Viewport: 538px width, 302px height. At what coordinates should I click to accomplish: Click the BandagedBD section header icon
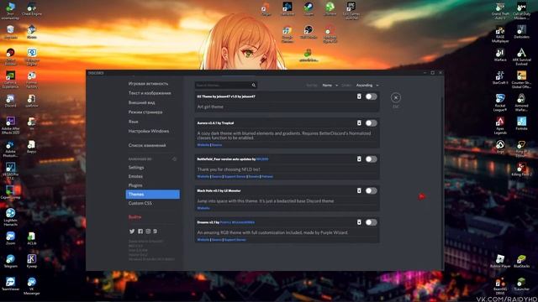174,159
